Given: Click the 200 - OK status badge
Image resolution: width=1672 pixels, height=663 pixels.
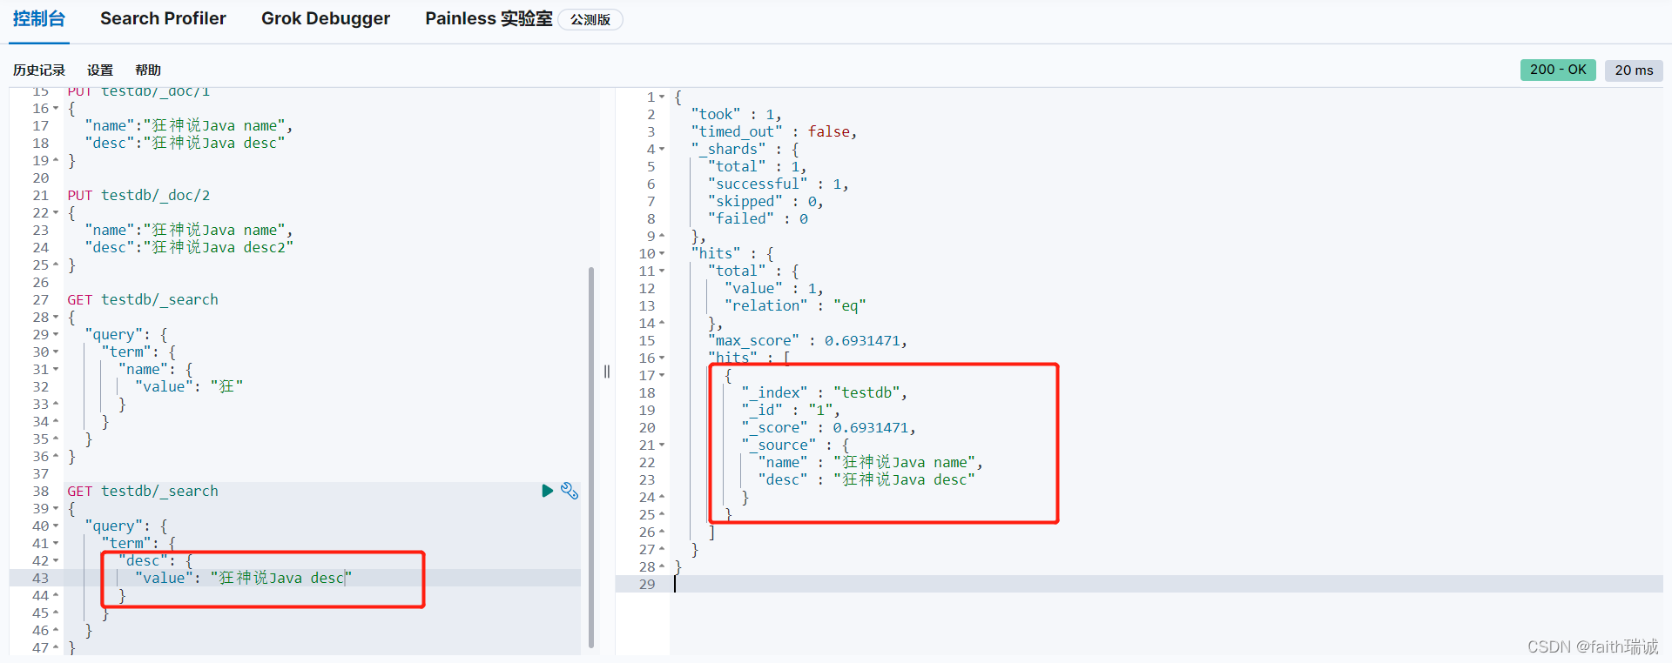Looking at the screenshot, I should pos(1558,70).
